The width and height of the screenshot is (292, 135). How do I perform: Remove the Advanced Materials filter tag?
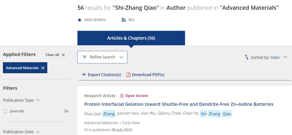pyautogui.click(x=43, y=68)
